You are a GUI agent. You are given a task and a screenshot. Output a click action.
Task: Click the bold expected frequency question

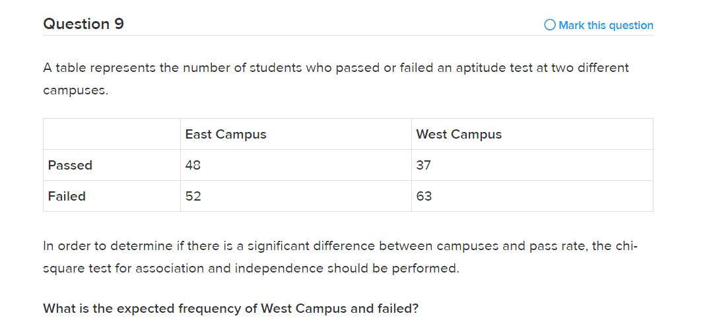230,308
